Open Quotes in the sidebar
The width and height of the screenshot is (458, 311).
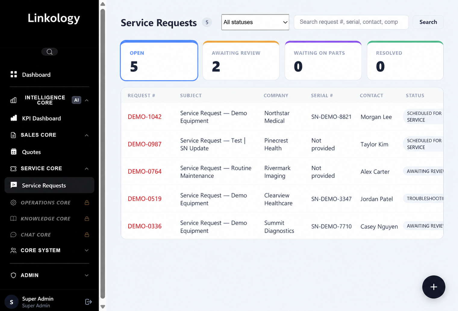(49, 152)
